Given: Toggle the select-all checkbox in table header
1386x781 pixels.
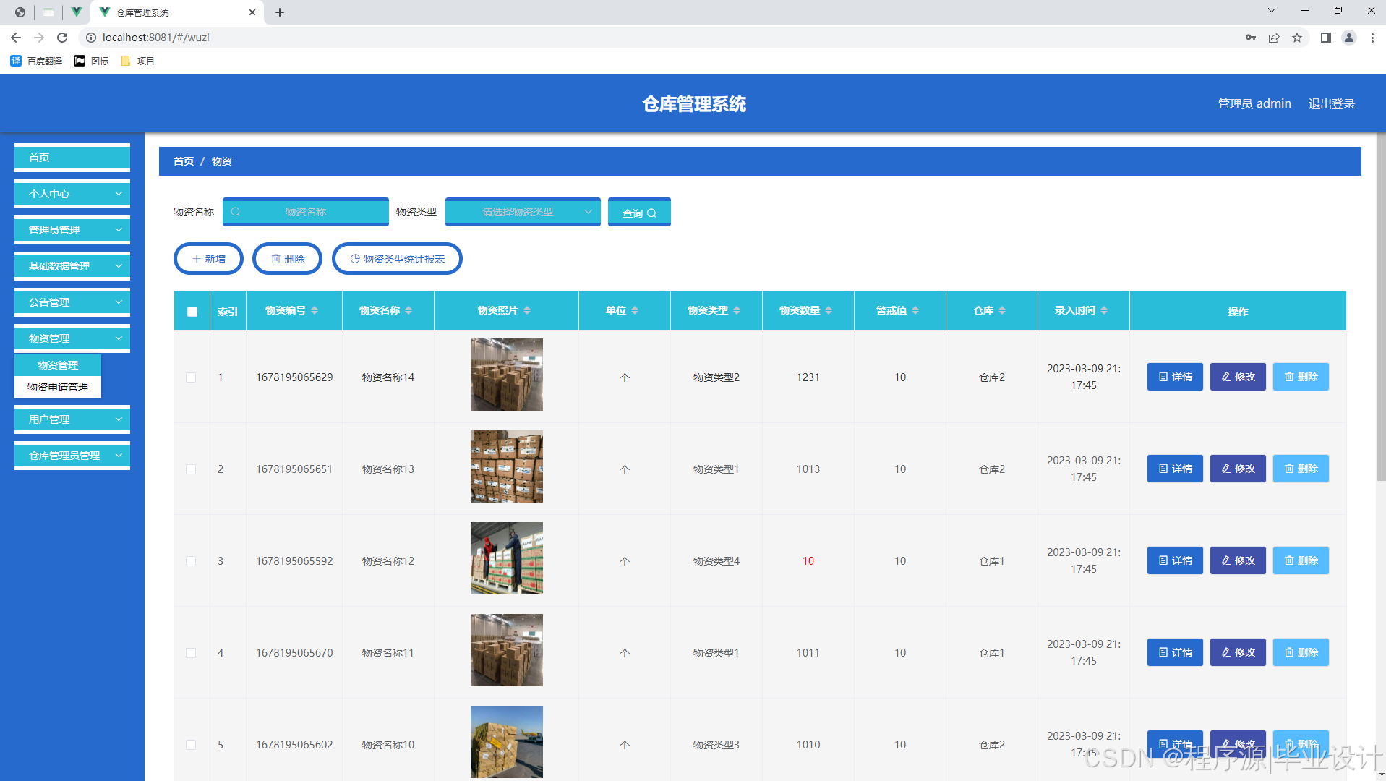Looking at the screenshot, I should [192, 312].
